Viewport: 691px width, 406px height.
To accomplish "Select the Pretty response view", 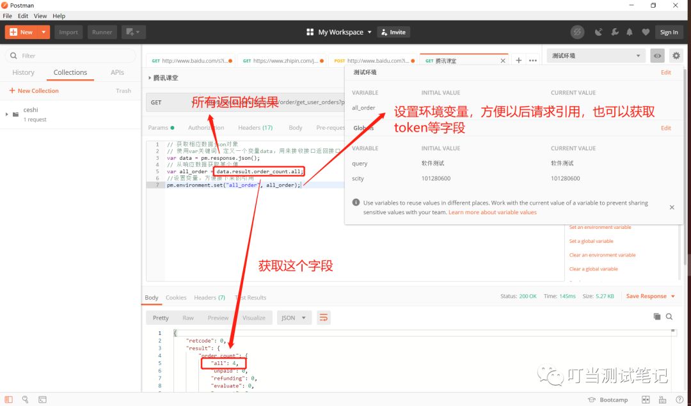I will pos(161,318).
